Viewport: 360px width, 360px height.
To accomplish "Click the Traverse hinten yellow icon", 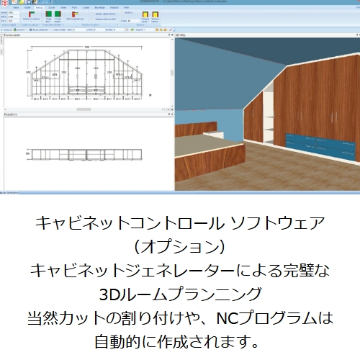I will coord(156,14).
